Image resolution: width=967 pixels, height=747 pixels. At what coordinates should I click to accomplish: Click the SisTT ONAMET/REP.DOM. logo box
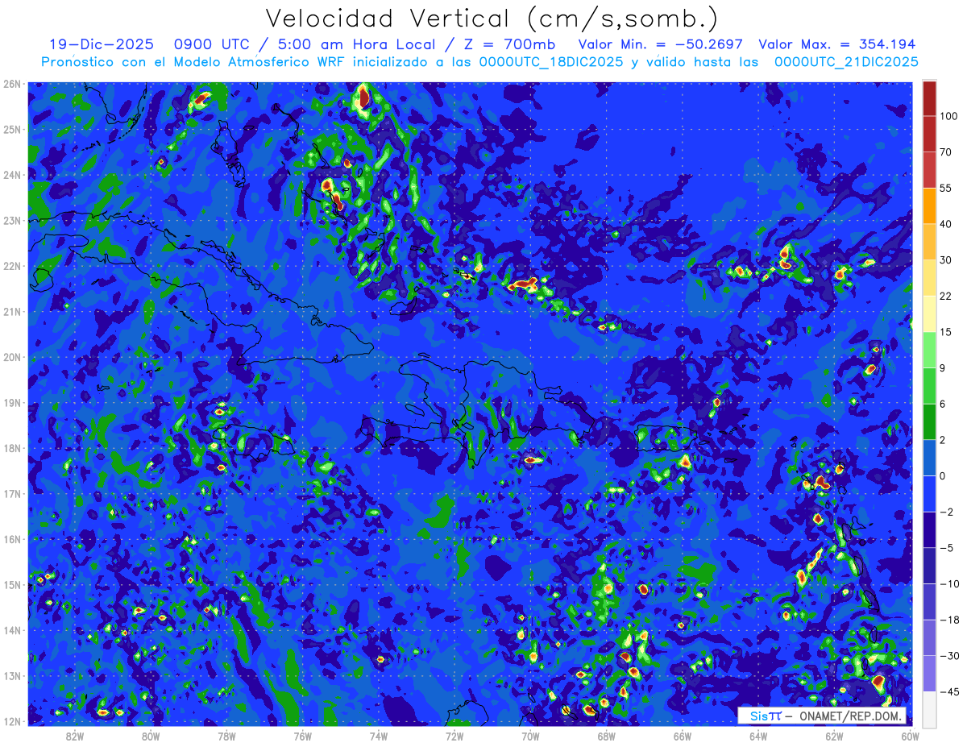point(822,716)
